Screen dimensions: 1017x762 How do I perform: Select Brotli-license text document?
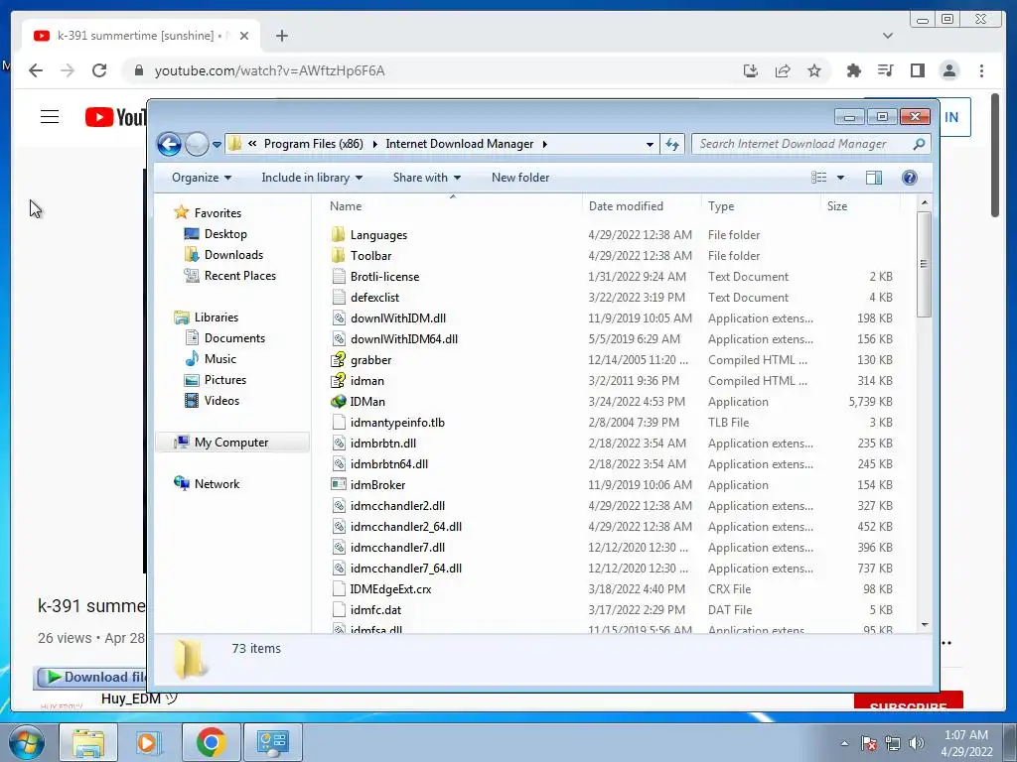[384, 277]
